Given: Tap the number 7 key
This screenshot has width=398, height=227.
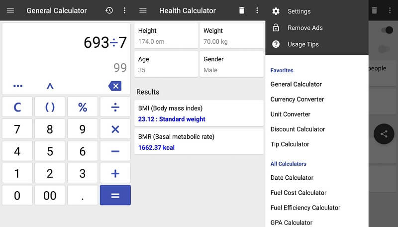Looking at the screenshot, I should click(17, 129).
